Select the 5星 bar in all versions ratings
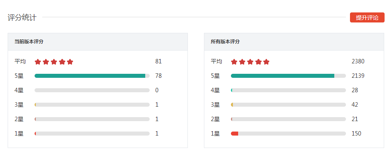 [288, 76]
